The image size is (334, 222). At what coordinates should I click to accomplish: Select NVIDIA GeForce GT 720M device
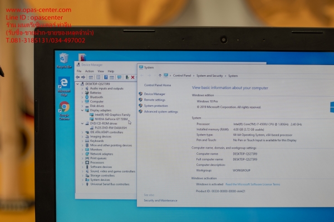pyautogui.click(x=111, y=119)
